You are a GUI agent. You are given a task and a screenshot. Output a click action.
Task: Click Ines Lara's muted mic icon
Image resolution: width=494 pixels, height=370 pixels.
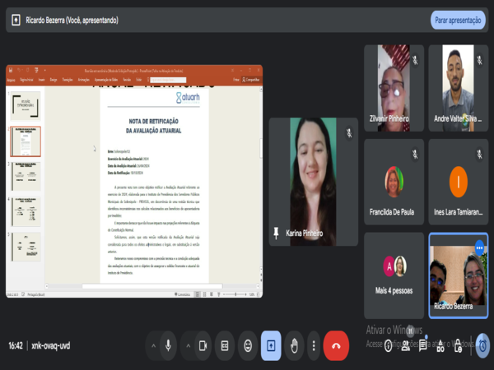coord(479,155)
